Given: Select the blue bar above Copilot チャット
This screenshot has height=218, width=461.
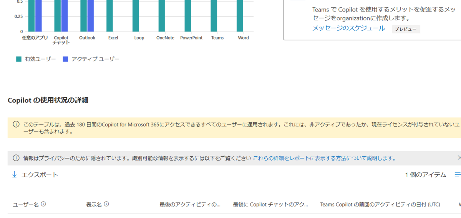Looking at the screenshot, I should click(65, 16).
